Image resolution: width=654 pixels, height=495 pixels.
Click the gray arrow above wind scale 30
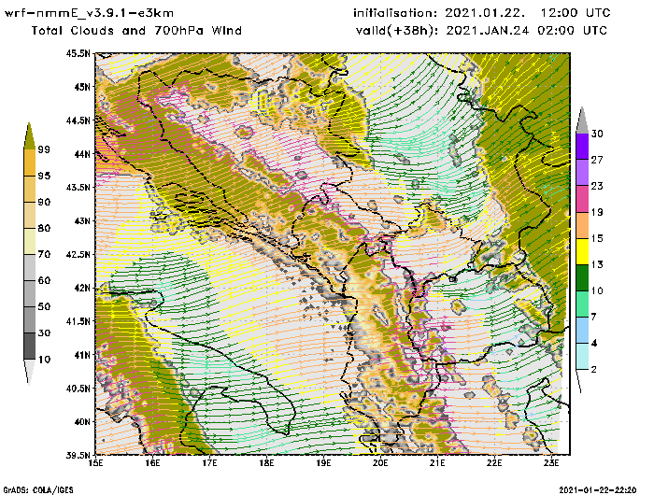click(x=582, y=121)
